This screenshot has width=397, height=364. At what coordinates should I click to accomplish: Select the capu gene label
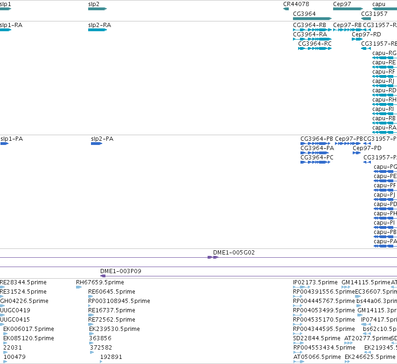click(x=379, y=4)
